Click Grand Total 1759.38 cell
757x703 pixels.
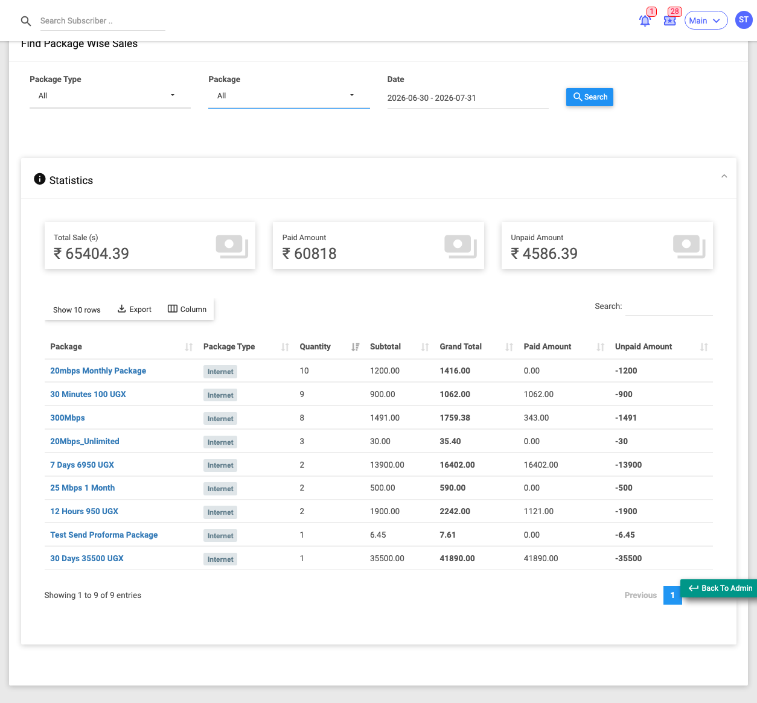point(455,418)
